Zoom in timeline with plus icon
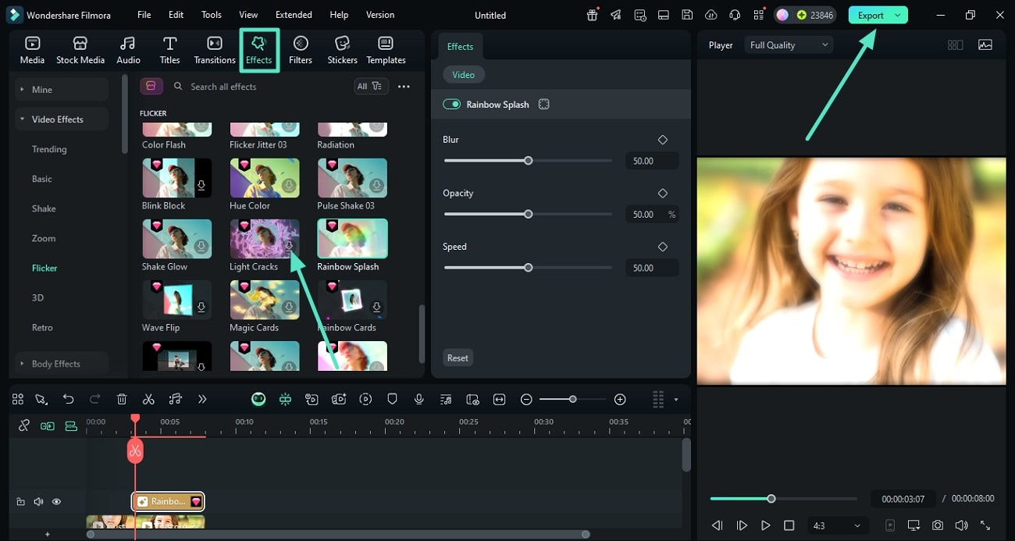 [x=620, y=399]
